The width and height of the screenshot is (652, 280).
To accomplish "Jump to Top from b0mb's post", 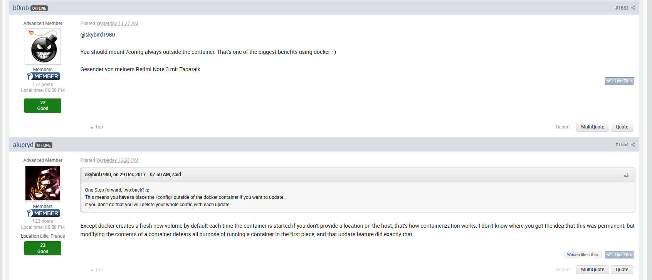I will (97, 127).
